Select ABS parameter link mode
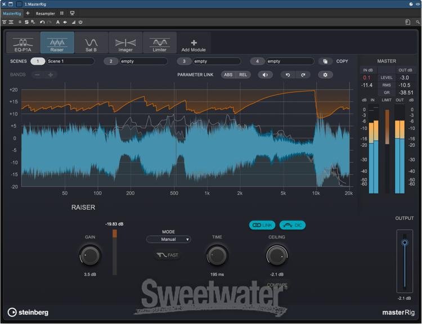 tap(228, 75)
